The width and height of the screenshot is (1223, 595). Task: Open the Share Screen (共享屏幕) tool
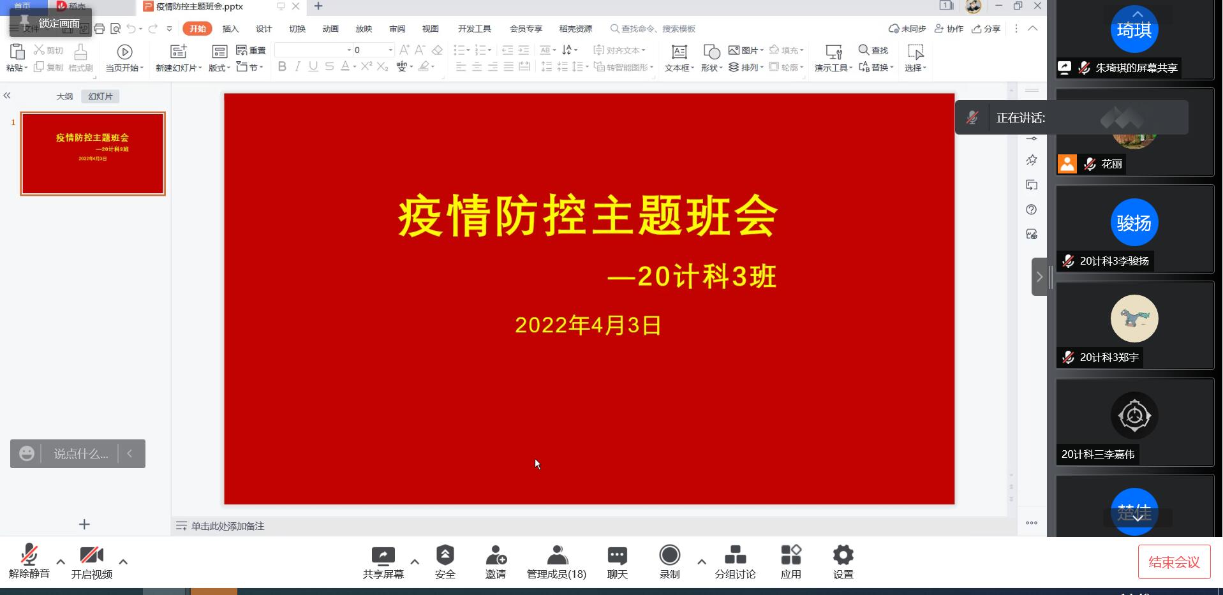(383, 562)
